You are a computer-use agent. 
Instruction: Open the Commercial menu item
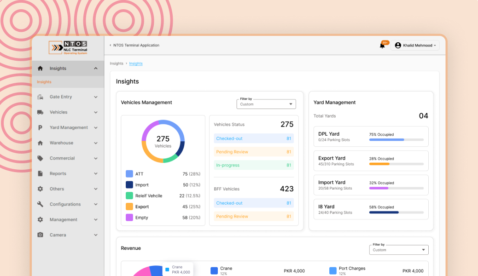[x=68, y=158]
